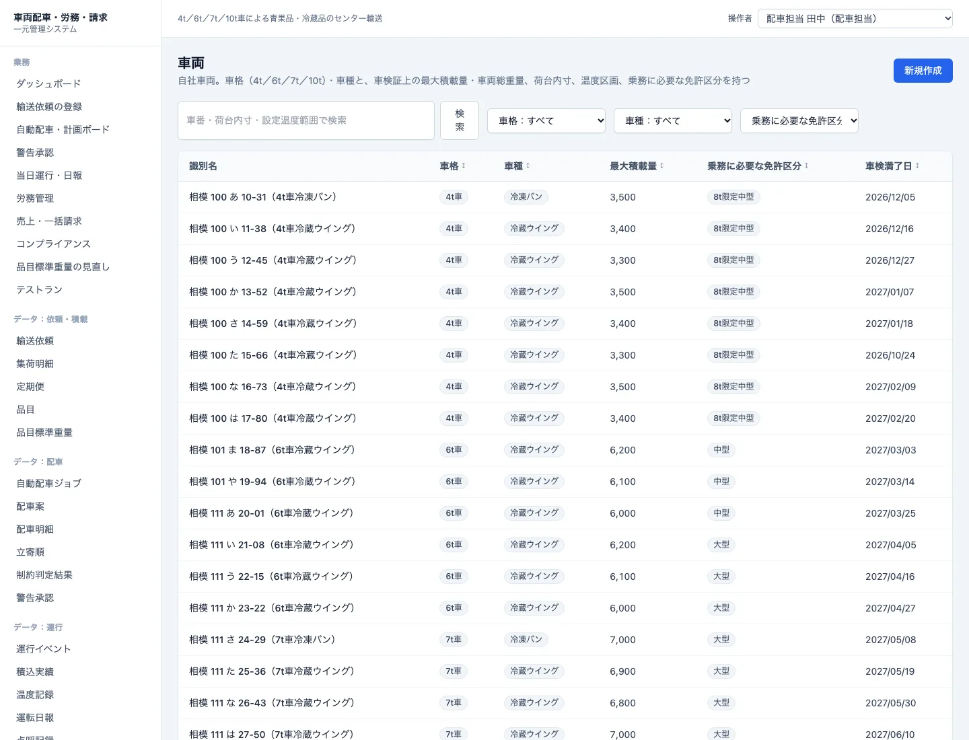Open row 相模 101 ま 18-87

coord(565,450)
